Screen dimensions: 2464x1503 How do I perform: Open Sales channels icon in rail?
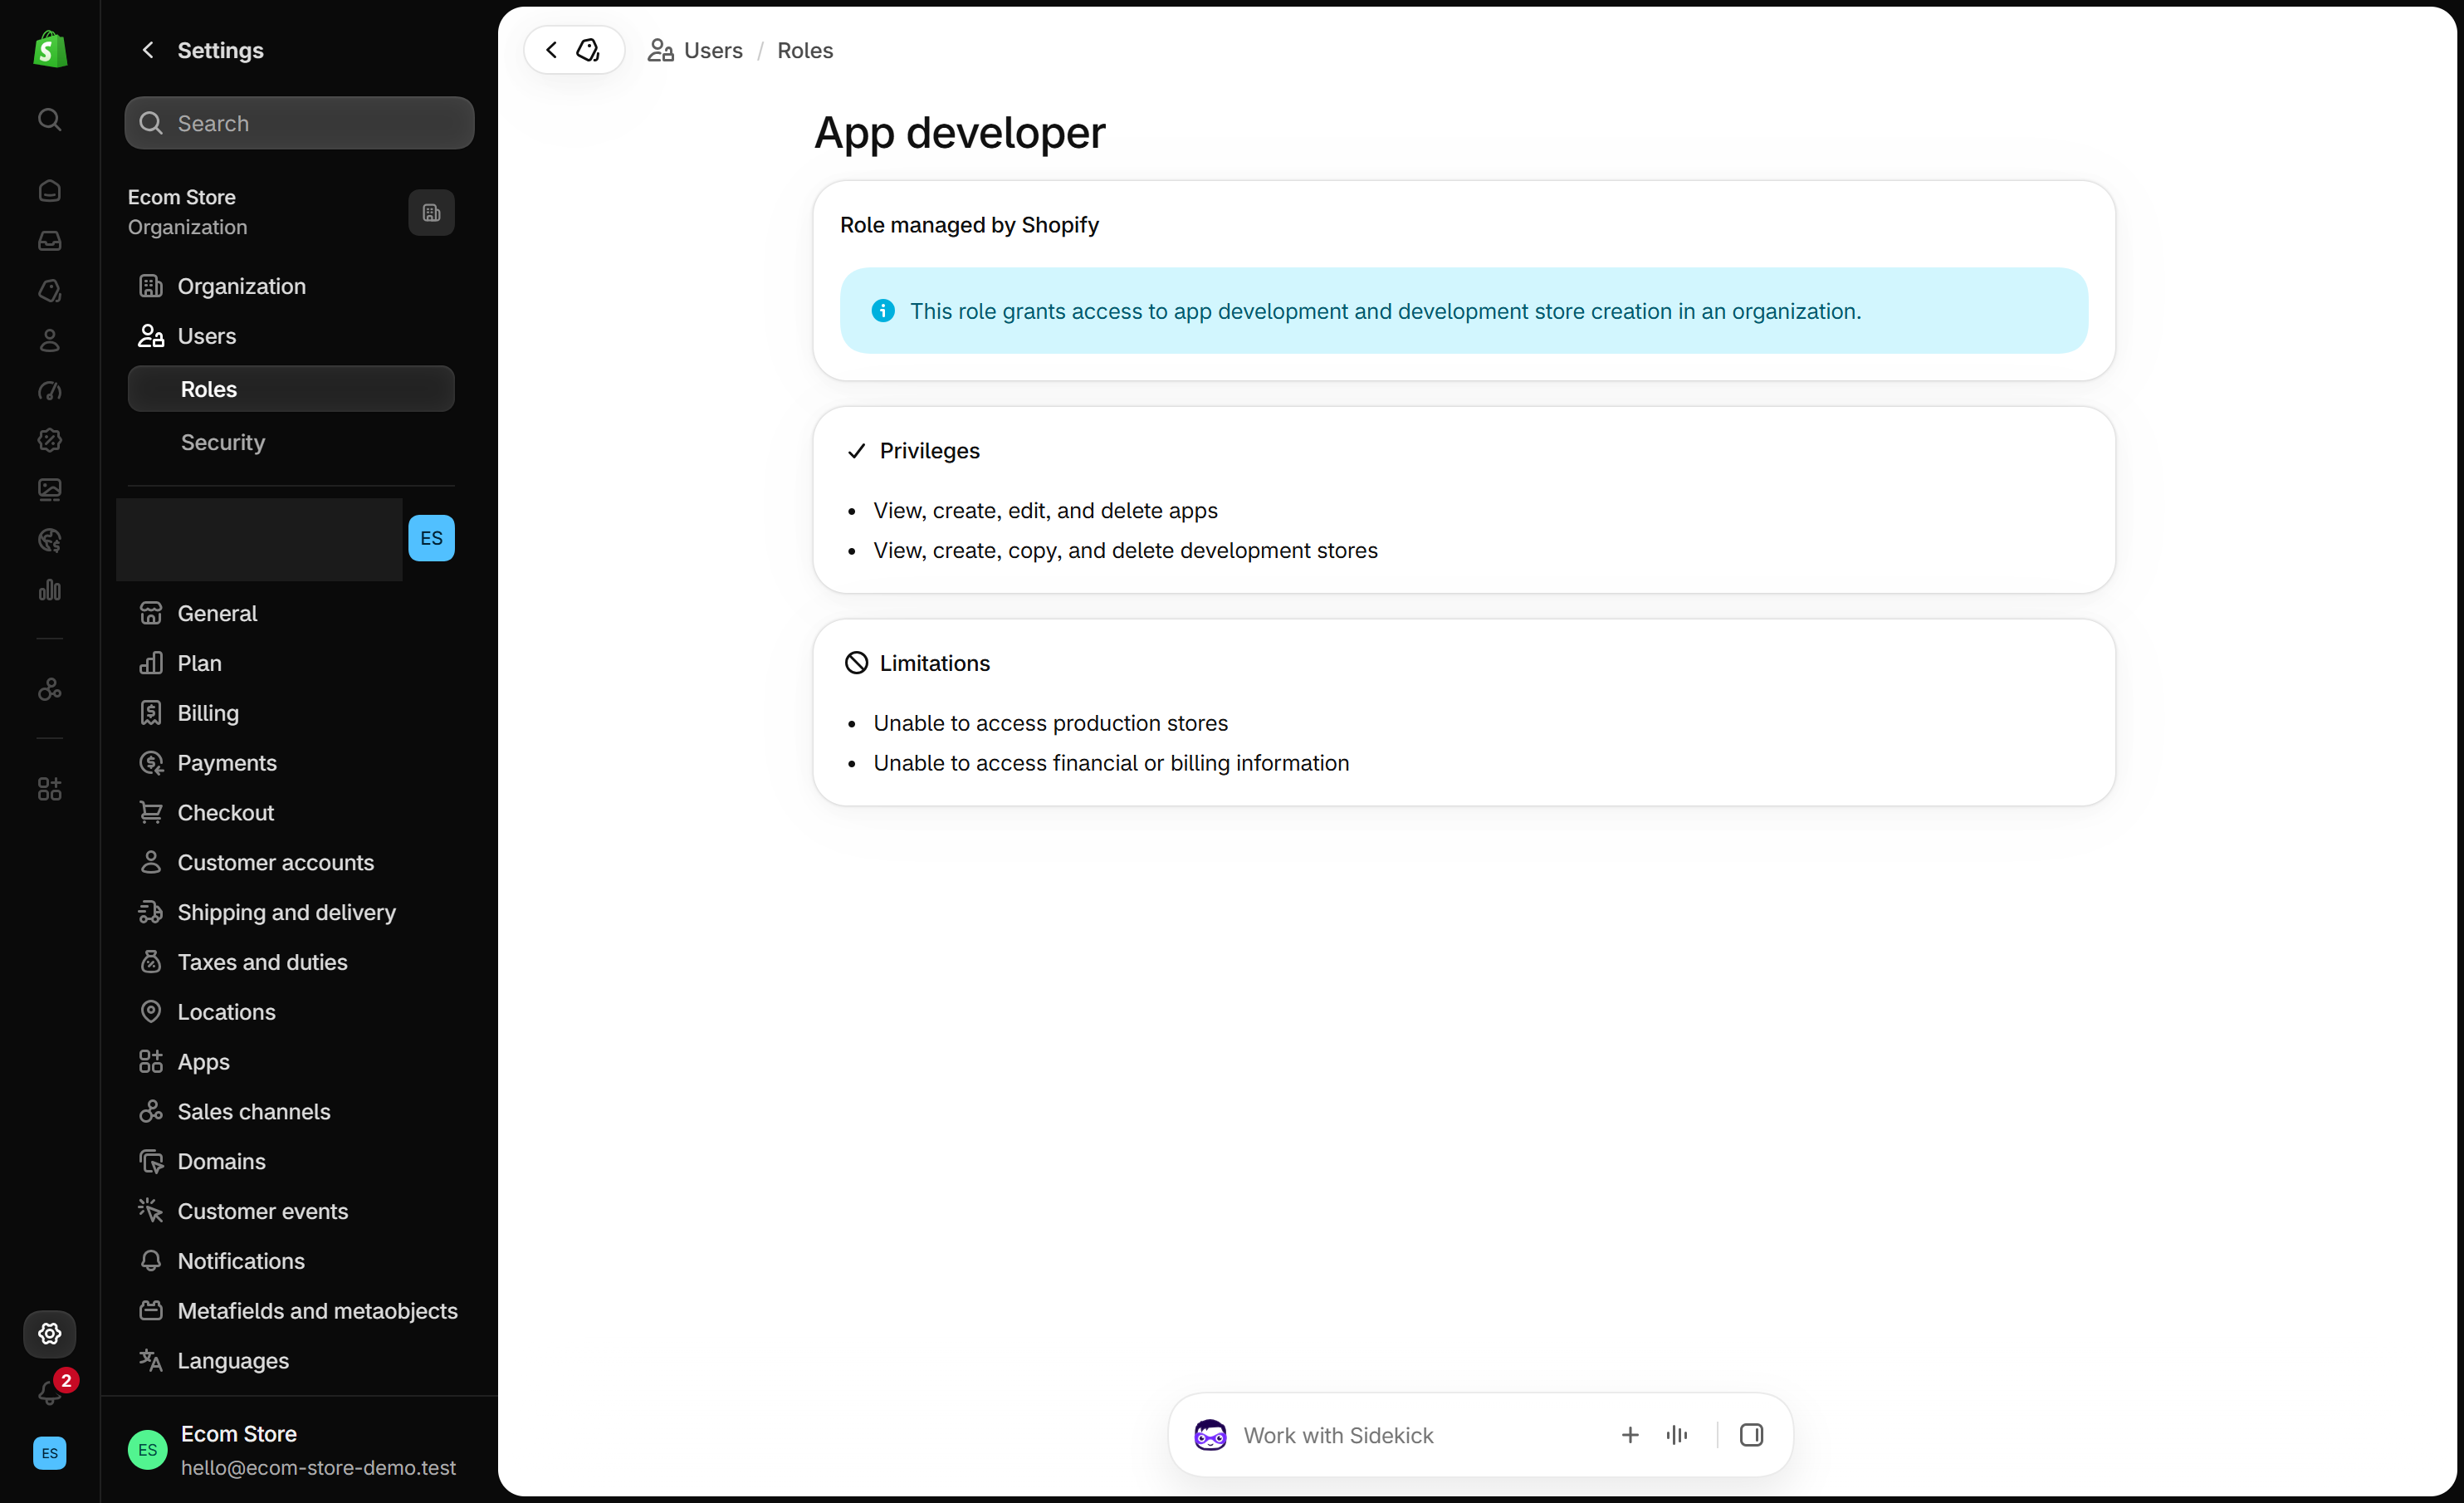50,690
